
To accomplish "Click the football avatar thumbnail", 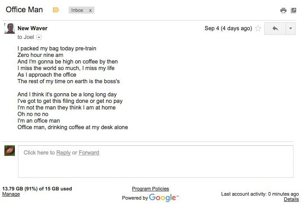I will [10, 151].
